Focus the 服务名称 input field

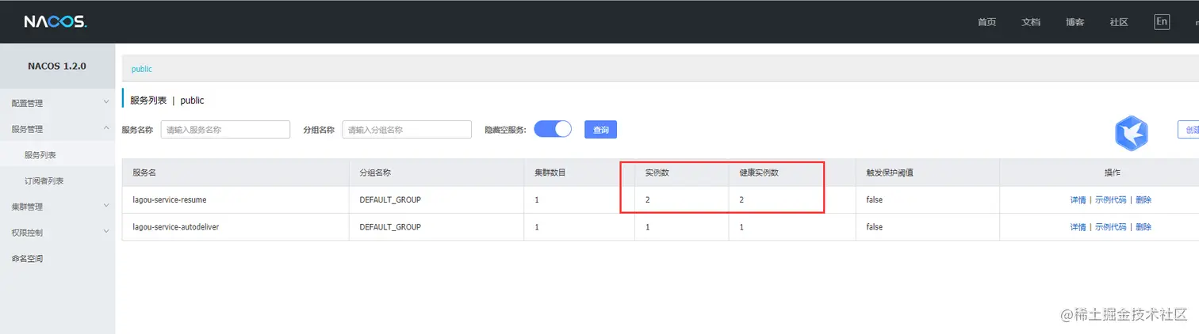coord(225,130)
